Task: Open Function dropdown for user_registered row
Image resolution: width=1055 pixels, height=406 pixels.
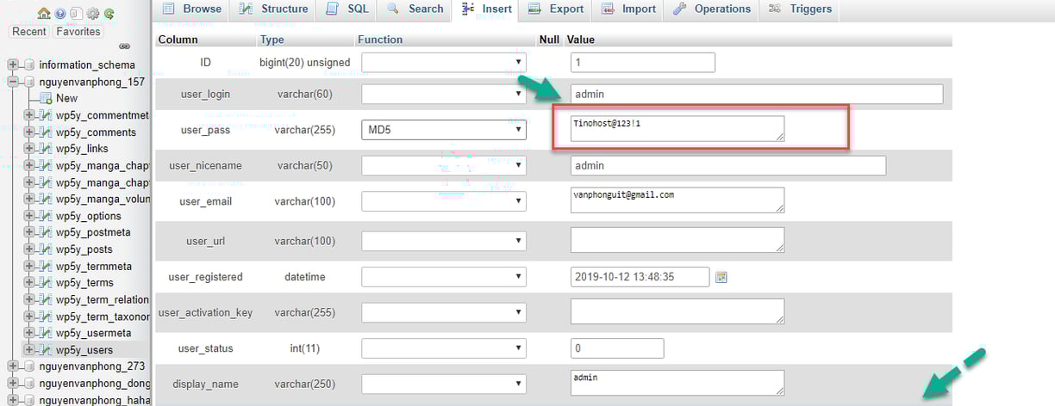Action: (443, 277)
